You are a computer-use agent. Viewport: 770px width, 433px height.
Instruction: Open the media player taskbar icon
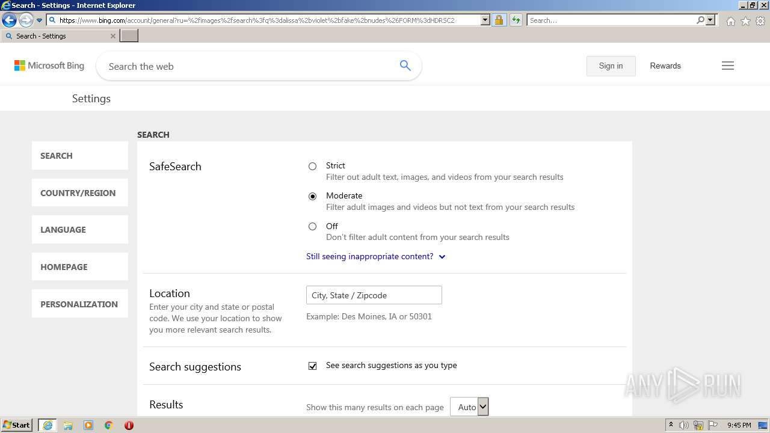(x=88, y=425)
